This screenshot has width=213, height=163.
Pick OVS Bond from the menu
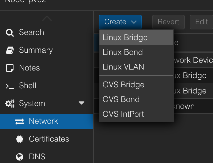[121, 99]
